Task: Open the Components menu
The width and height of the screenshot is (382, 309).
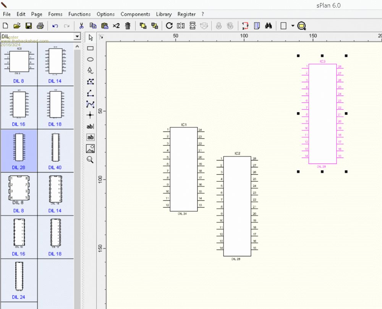Action: point(135,14)
